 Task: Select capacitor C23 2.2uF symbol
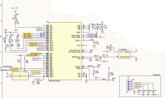102,27
